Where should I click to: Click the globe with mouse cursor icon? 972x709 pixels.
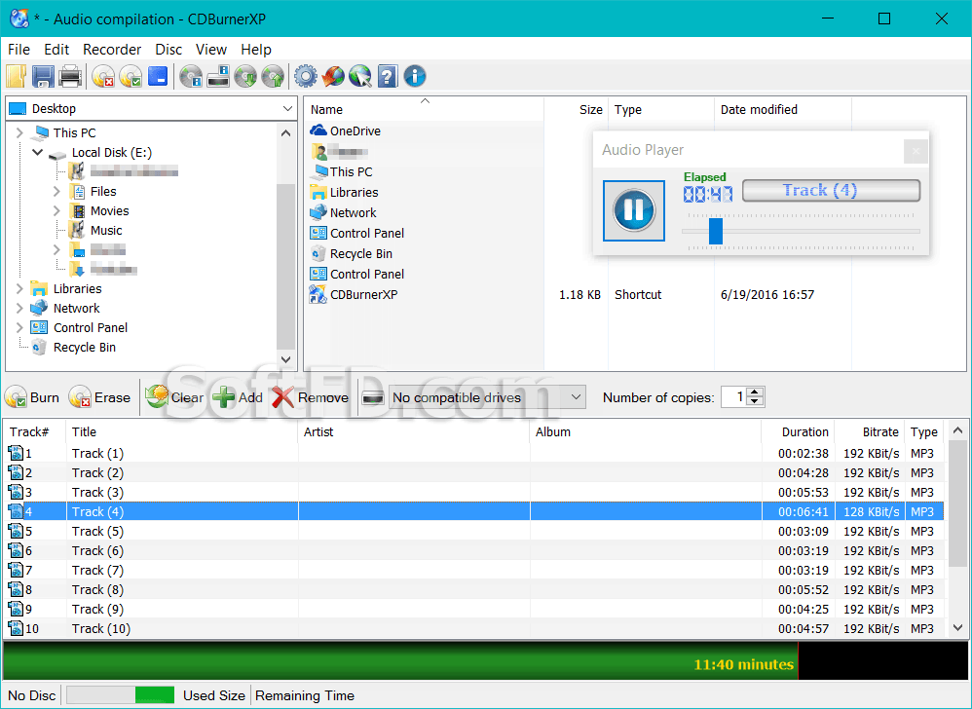[x=360, y=76]
